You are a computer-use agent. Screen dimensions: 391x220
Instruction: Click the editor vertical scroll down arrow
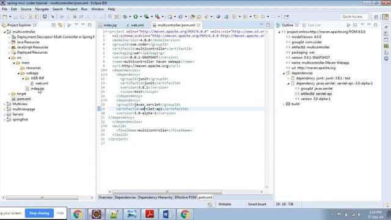pos(266,187)
